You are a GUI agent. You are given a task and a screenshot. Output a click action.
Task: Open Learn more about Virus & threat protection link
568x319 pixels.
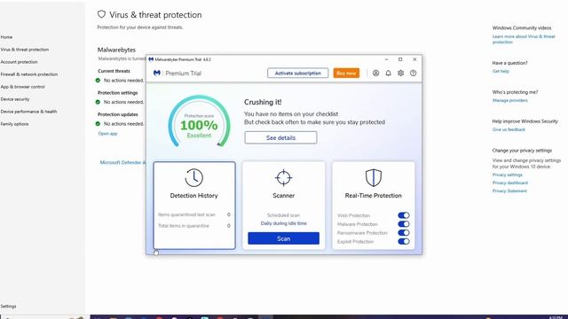524,39
